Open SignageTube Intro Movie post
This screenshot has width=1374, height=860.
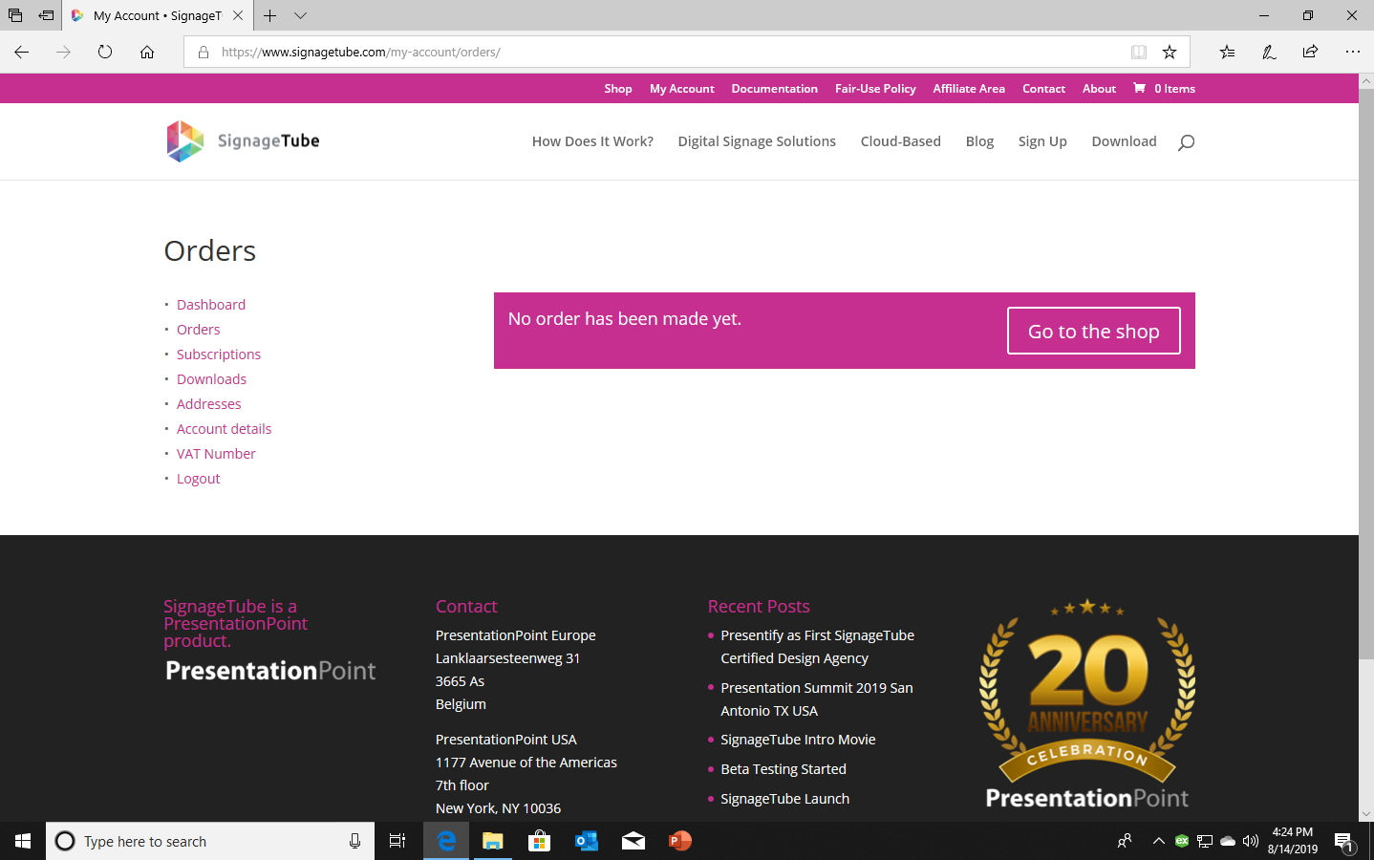[x=798, y=740]
